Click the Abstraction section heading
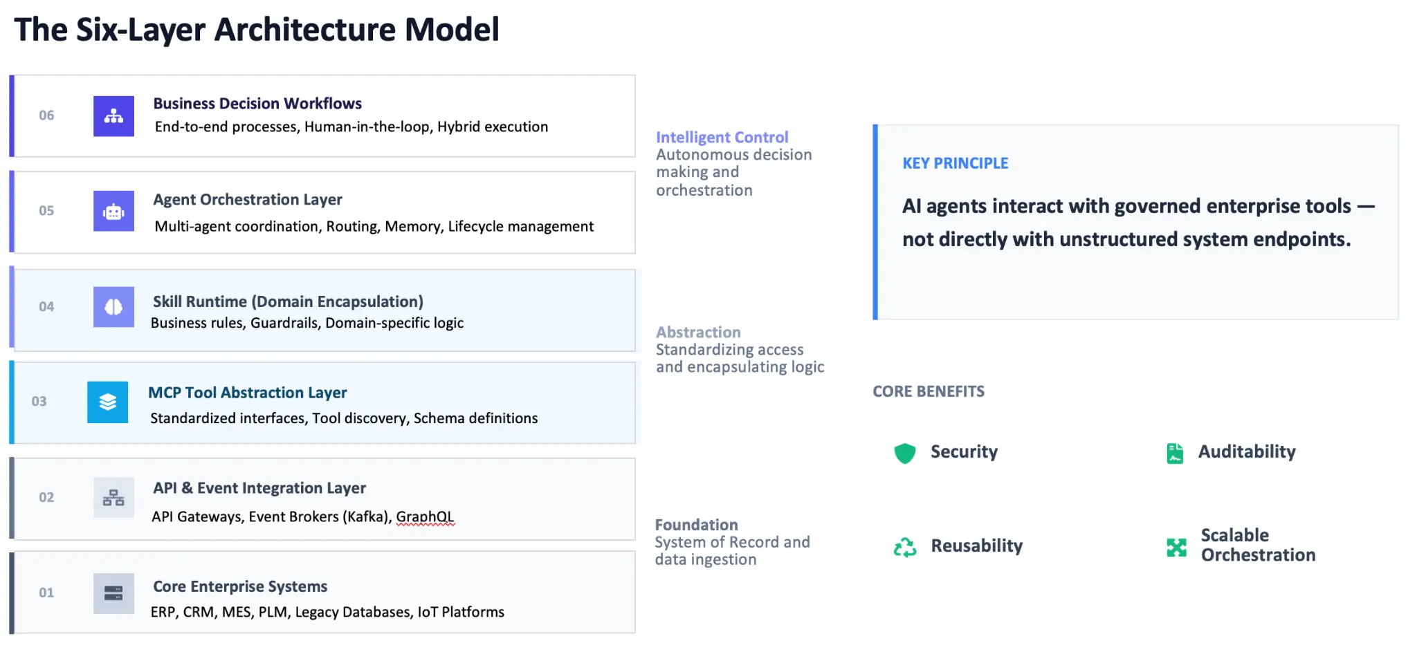1417x652 pixels. tap(698, 333)
